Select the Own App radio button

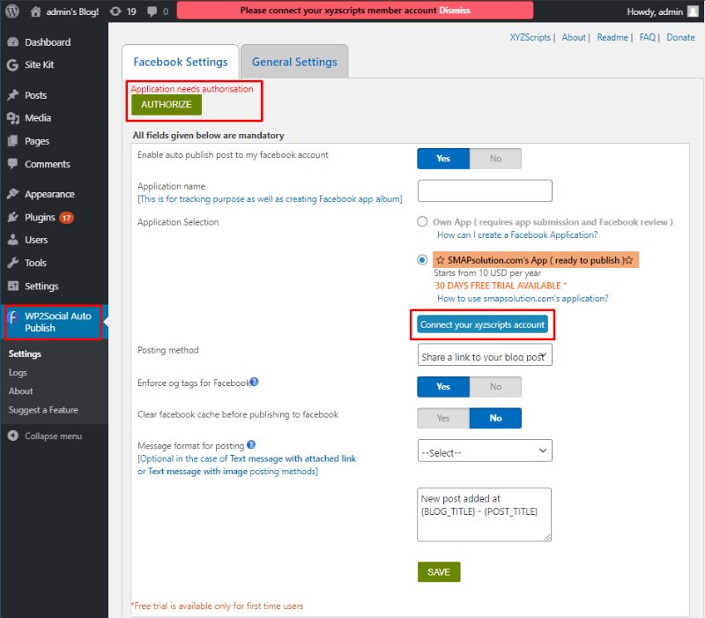(x=422, y=221)
